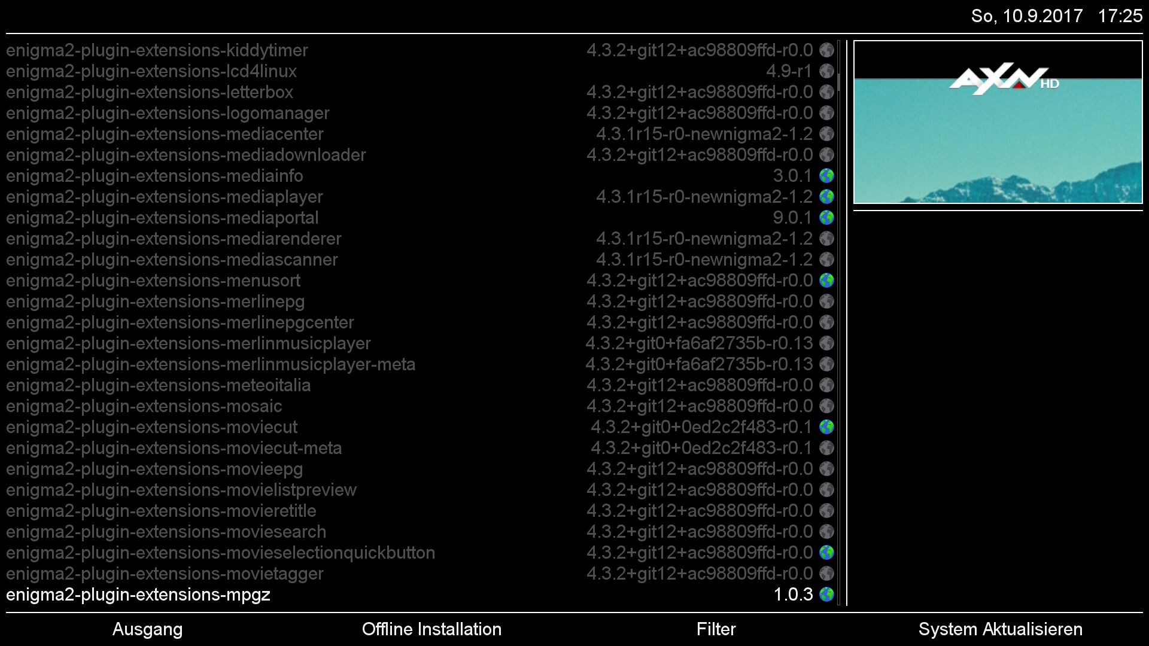The width and height of the screenshot is (1149, 646).
Task: Click the globe icon for merlinmusicplayer-meta row
Action: [826, 364]
